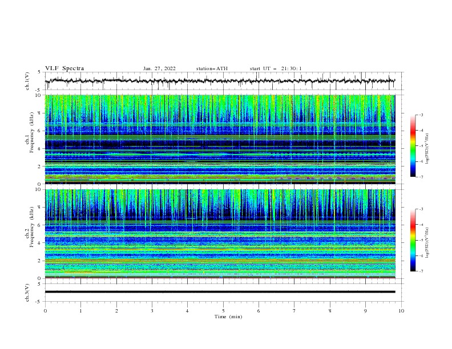
Task: Click the "Time (min)" axis label
Action: [x=228, y=316]
